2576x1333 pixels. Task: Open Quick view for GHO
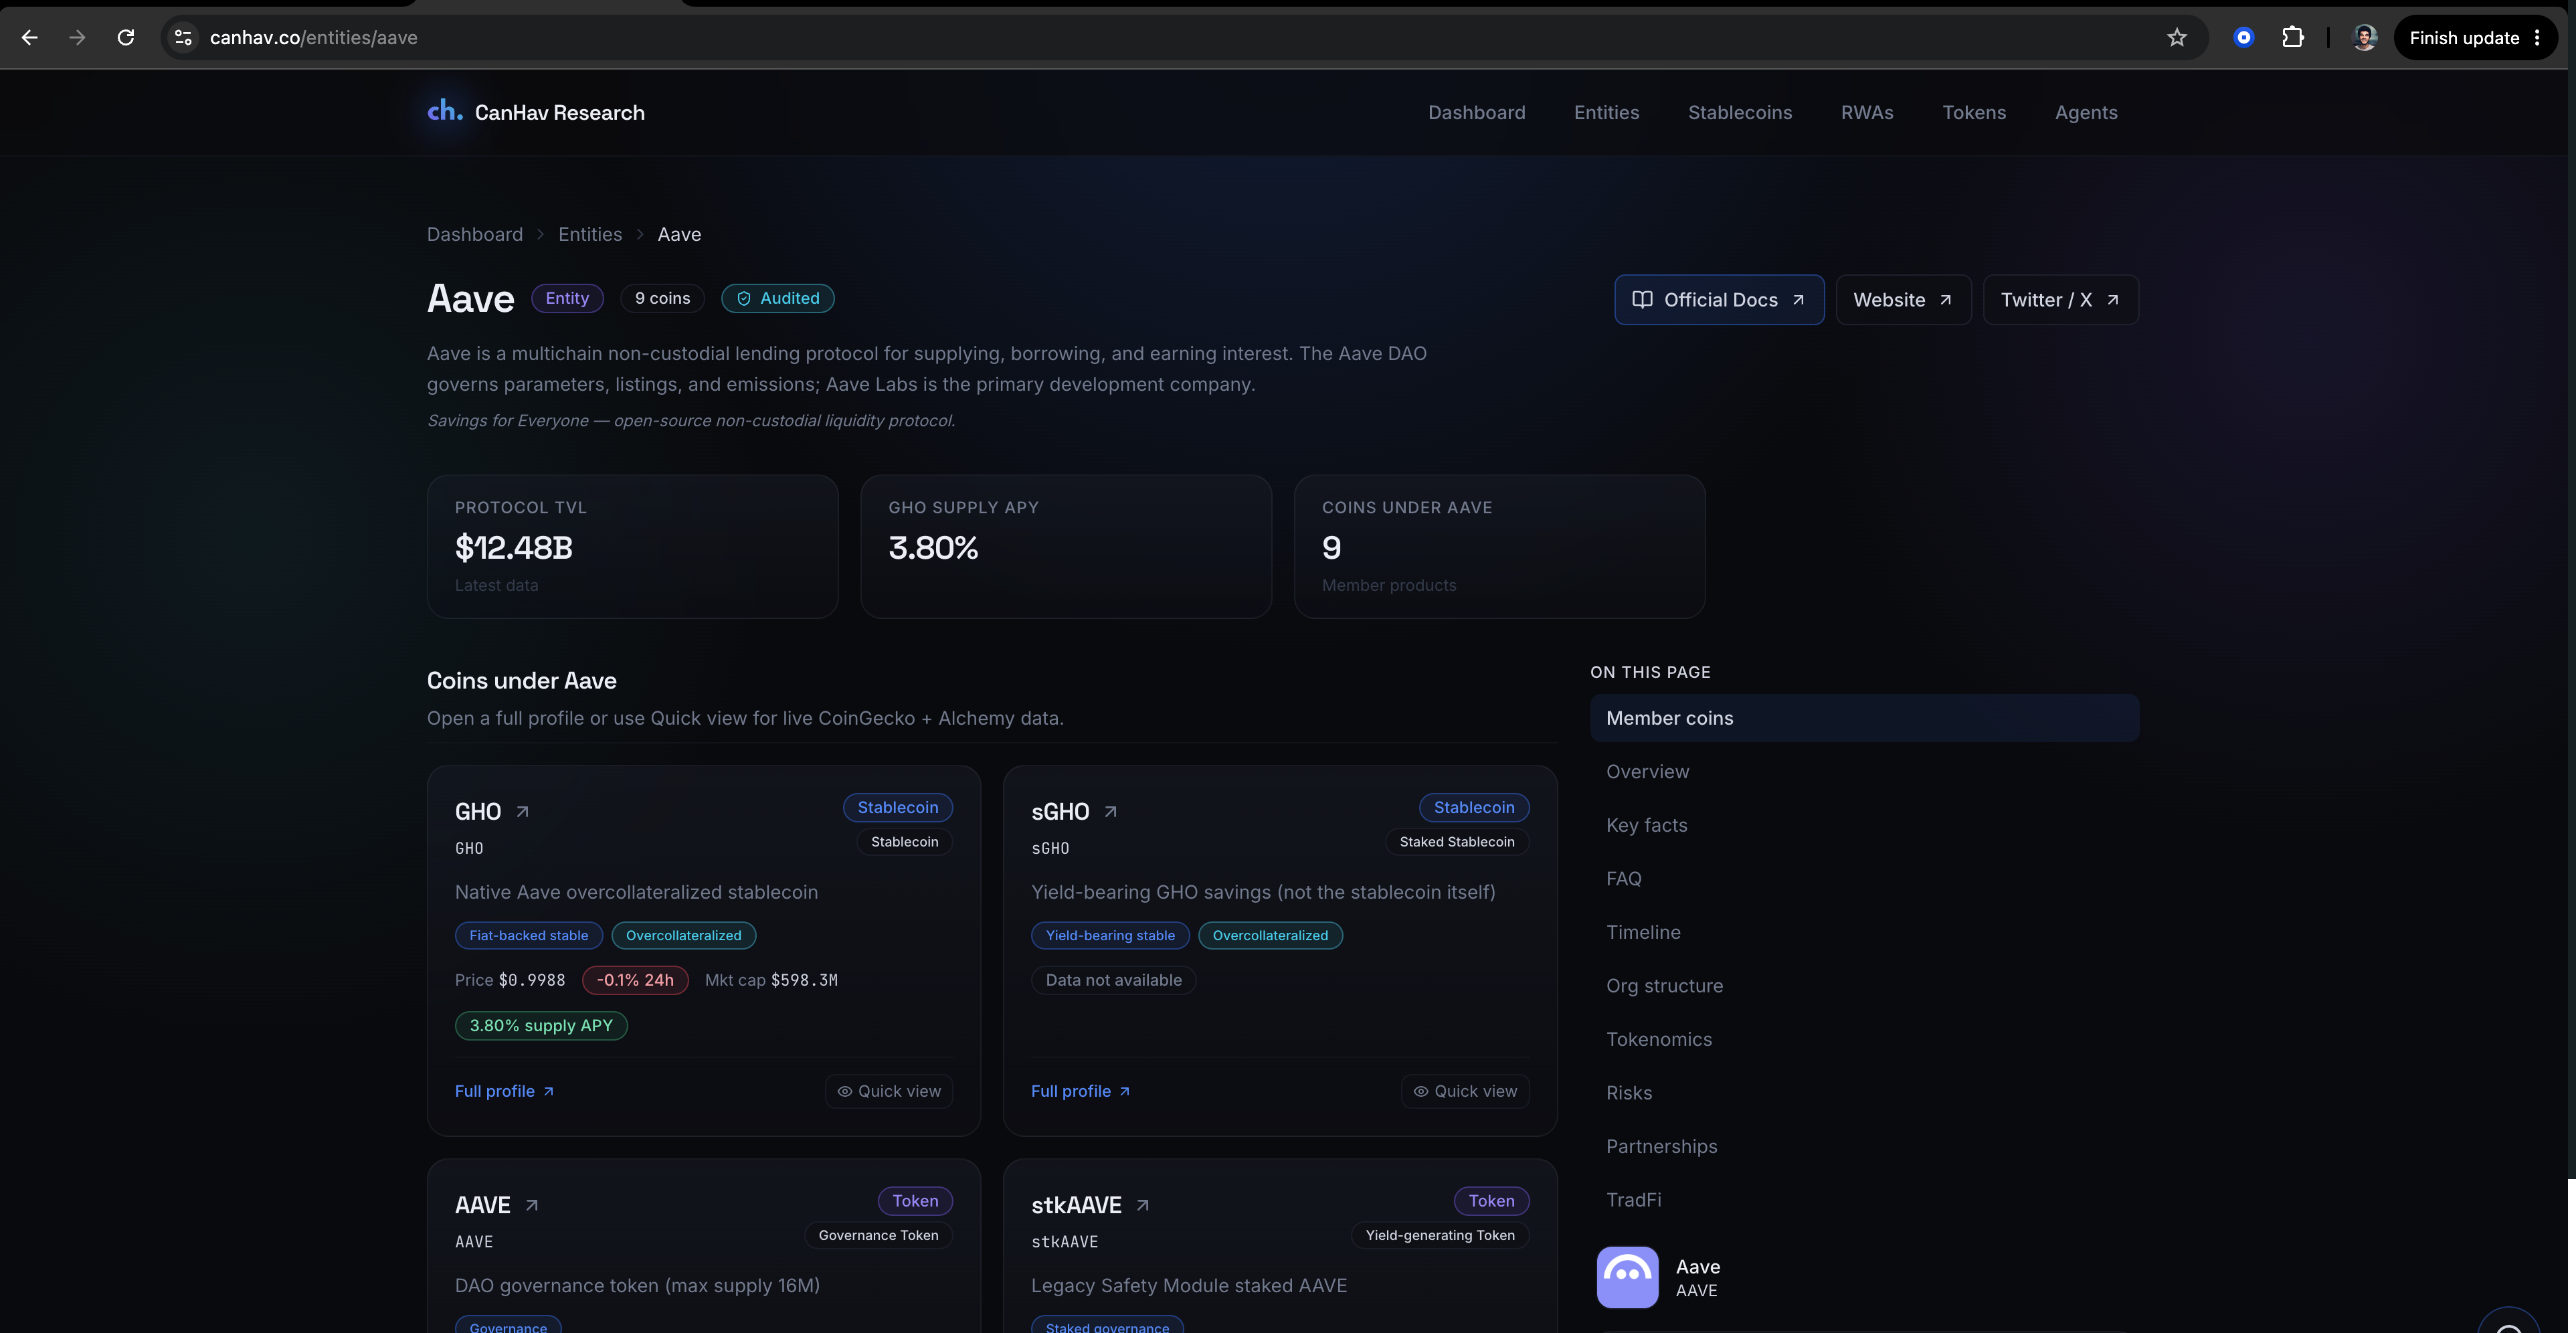(889, 1091)
